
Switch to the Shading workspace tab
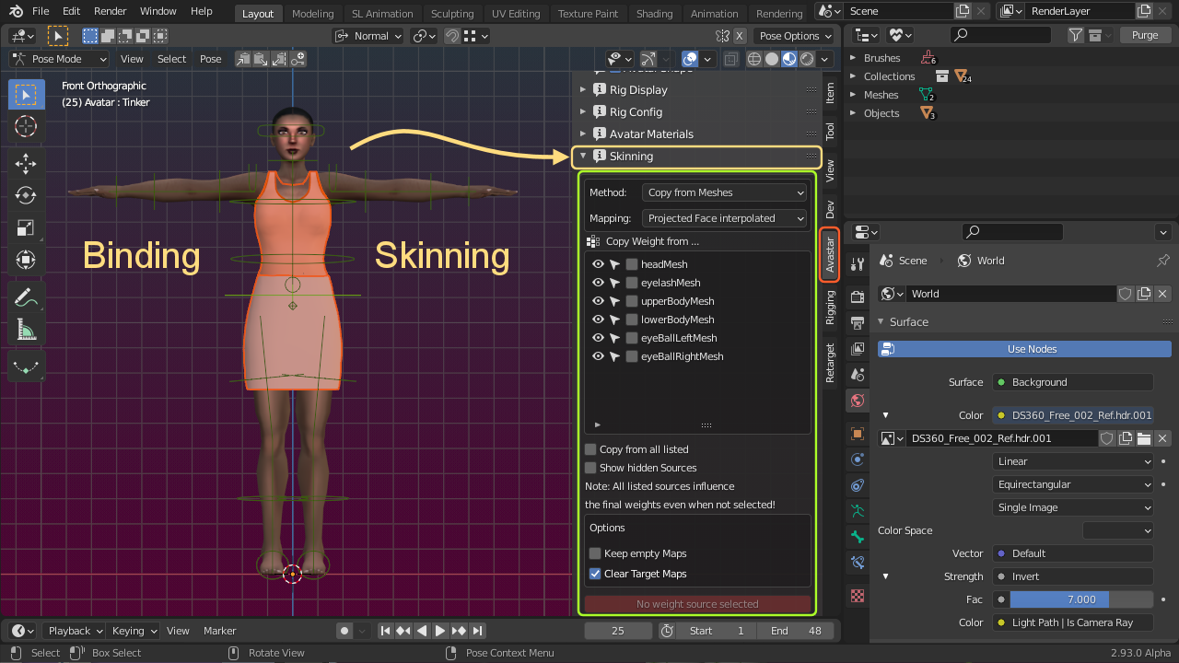coord(654,13)
